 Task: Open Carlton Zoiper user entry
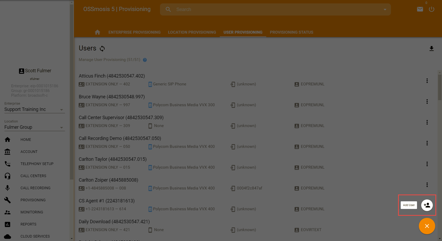(108, 180)
